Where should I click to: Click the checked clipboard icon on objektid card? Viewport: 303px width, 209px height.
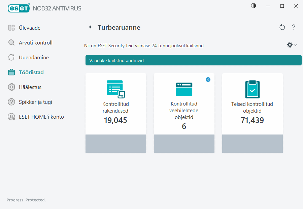(252, 89)
